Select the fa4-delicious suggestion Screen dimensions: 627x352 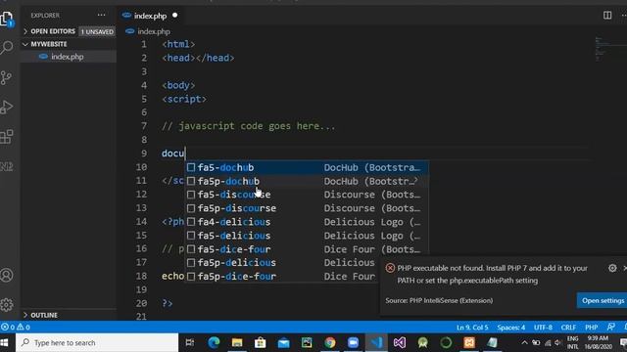(307, 222)
